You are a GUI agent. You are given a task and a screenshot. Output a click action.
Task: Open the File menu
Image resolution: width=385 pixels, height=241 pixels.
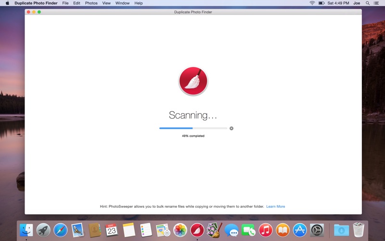[65, 3]
